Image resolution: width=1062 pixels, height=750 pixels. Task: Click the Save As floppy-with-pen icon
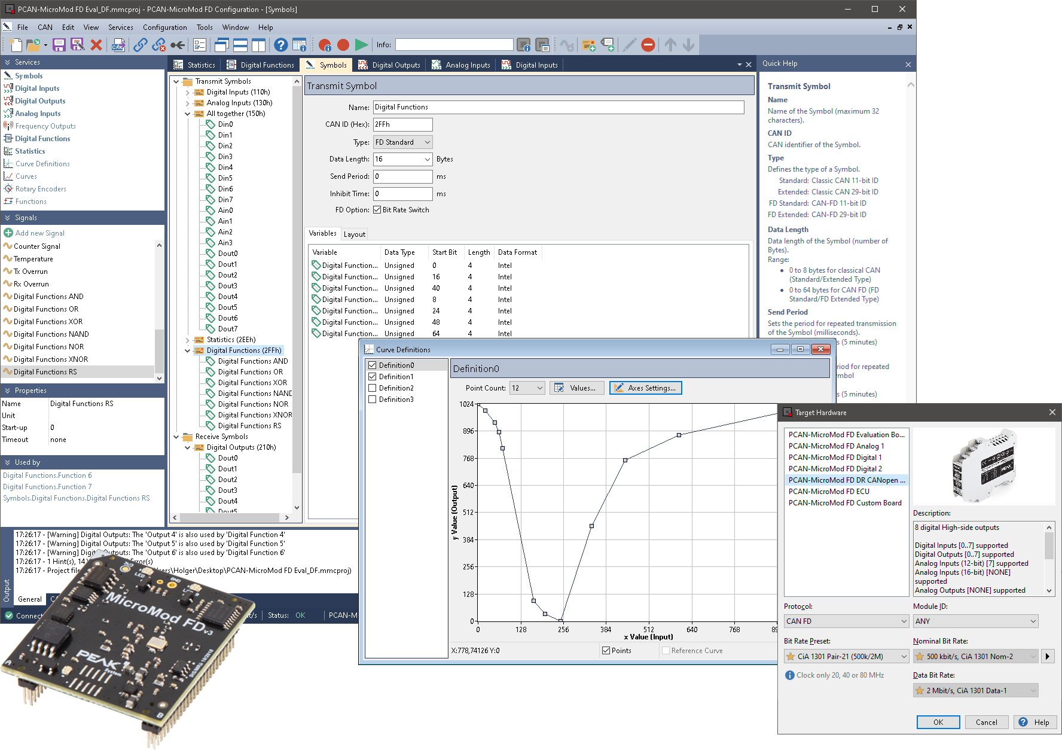click(77, 45)
